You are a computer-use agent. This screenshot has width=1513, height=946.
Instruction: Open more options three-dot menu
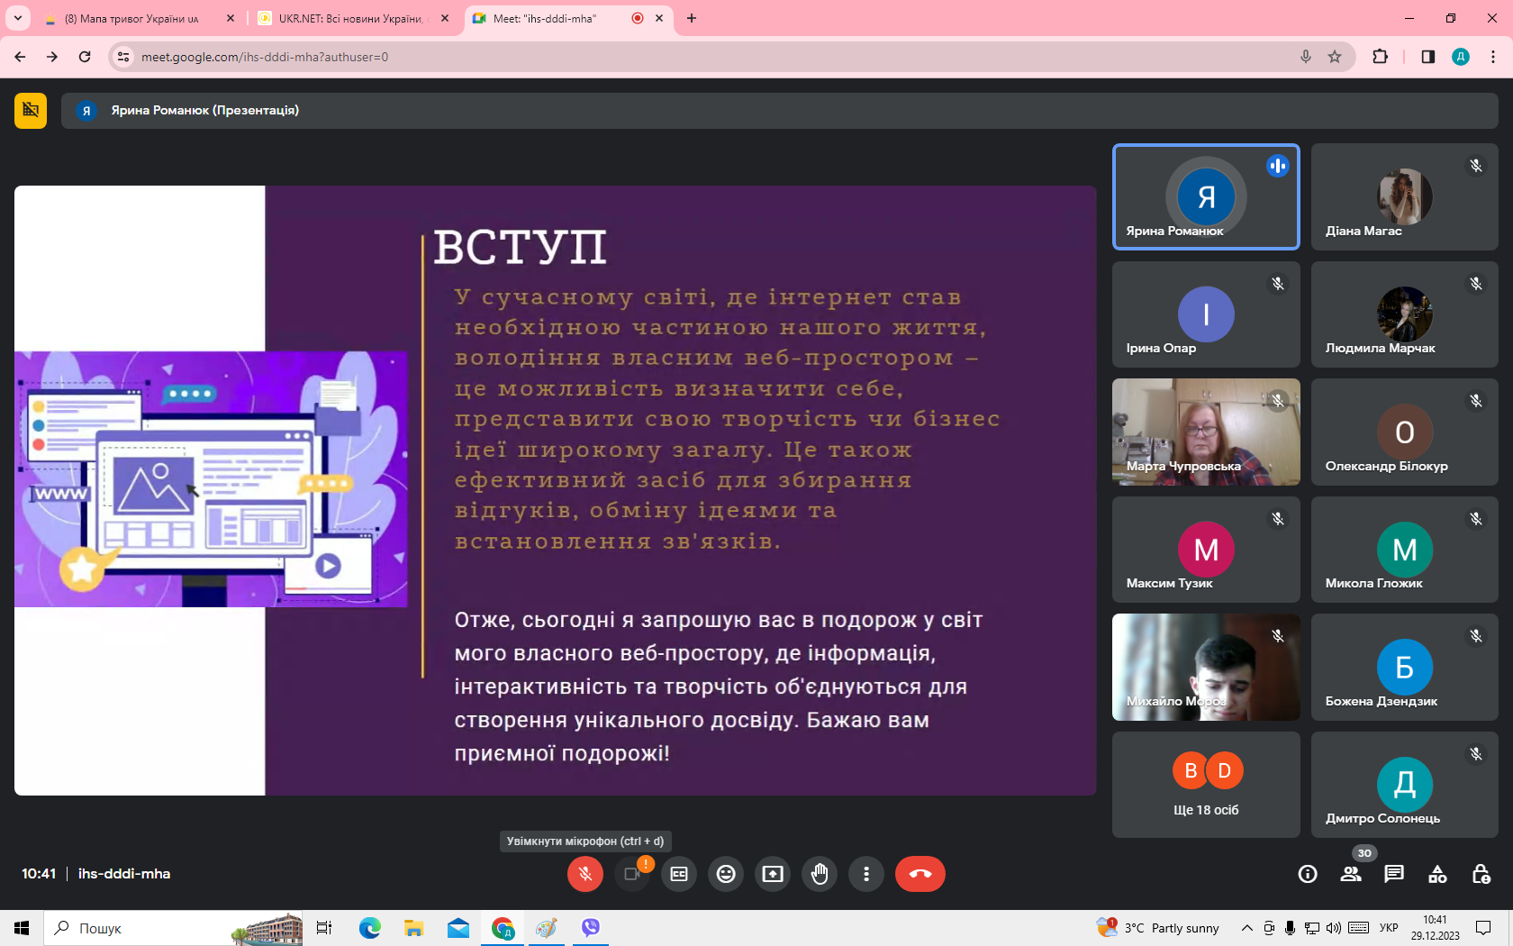866,874
